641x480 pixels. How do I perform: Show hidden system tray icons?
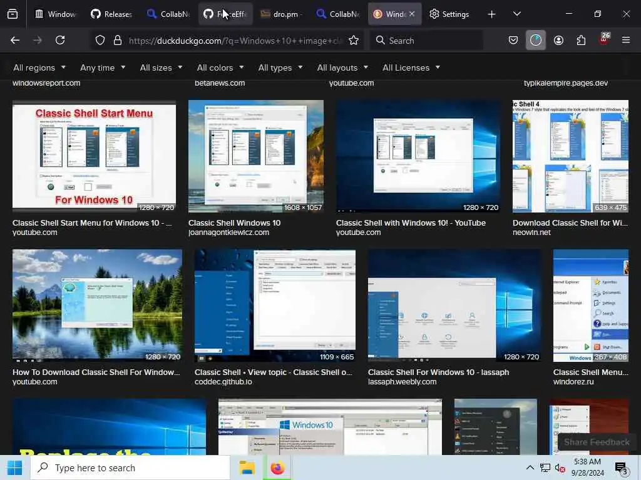(530, 467)
